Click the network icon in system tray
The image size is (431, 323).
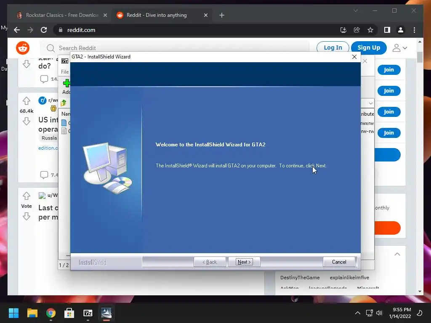pos(369,313)
